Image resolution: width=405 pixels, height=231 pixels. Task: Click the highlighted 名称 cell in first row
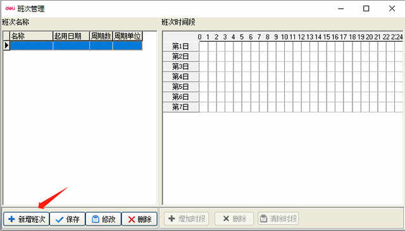click(31, 46)
